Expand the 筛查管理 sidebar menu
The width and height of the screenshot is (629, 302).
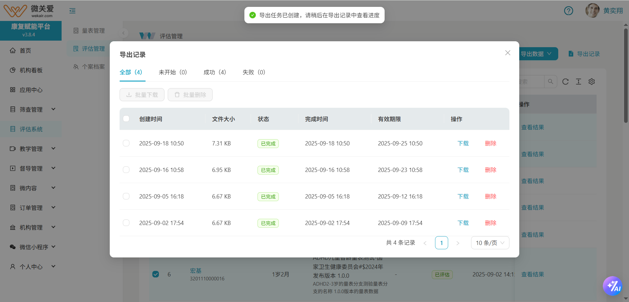pyautogui.click(x=32, y=109)
